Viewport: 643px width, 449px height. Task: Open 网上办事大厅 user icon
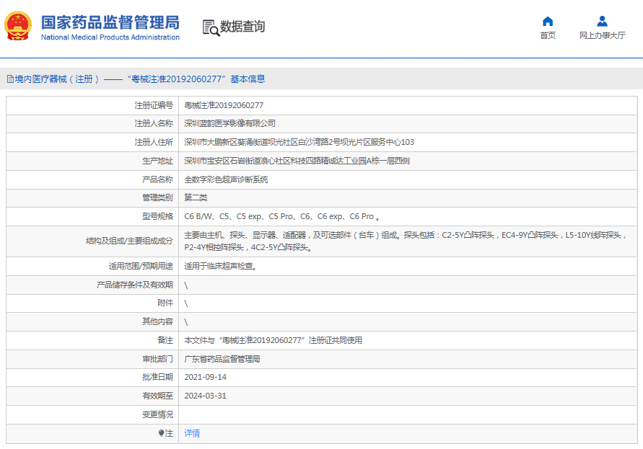coord(602,21)
